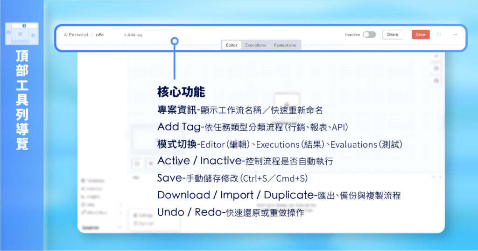Viewport: 478px width, 251px height.
Task: Click the n8n workflow name
Action: [100, 34]
